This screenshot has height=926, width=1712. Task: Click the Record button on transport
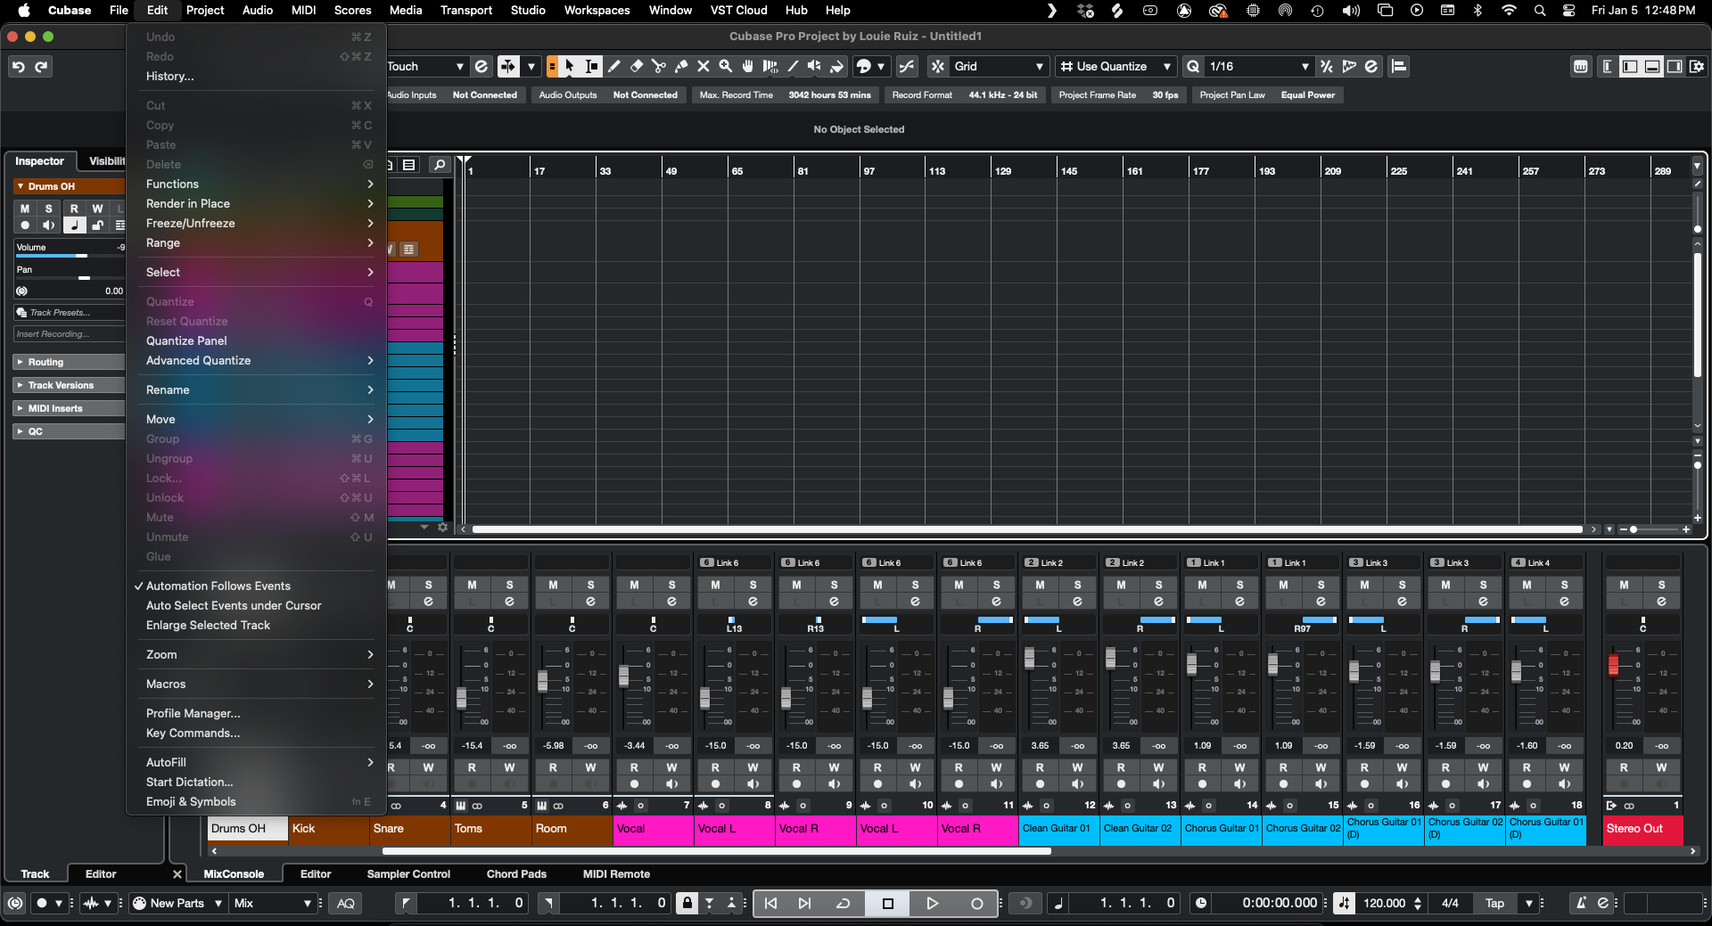point(976,904)
